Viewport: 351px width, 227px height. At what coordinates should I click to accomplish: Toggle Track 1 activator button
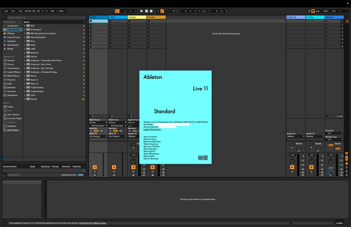95,167
